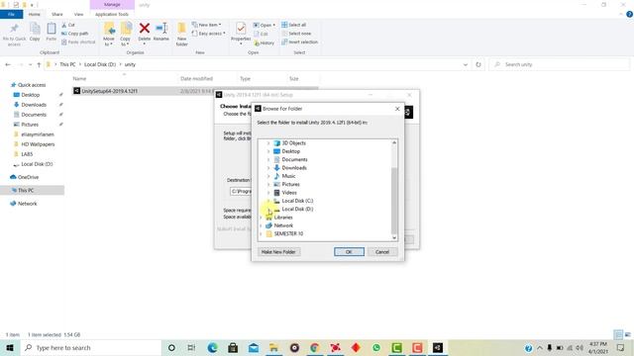Click the Properties icon
Image resolution: width=634 pixels, height=356 pixels.
click(x=241, y=29)
